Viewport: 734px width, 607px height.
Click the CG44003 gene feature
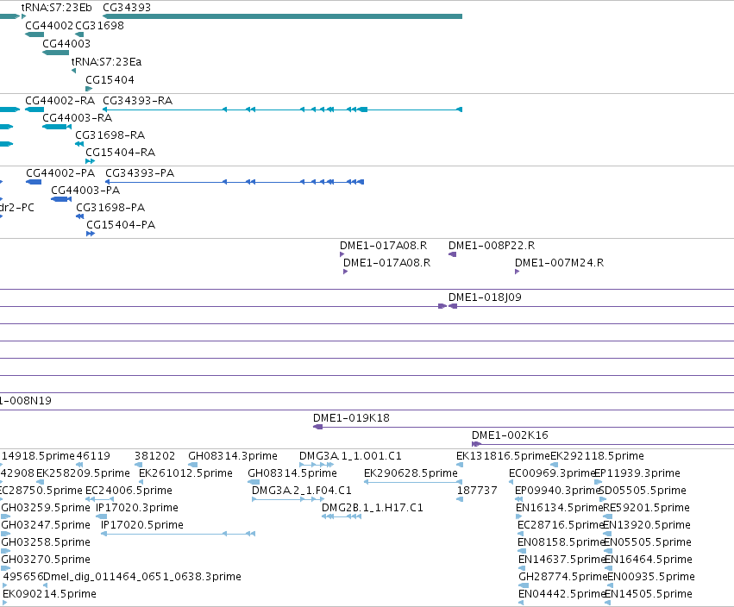tap(56, 53)
